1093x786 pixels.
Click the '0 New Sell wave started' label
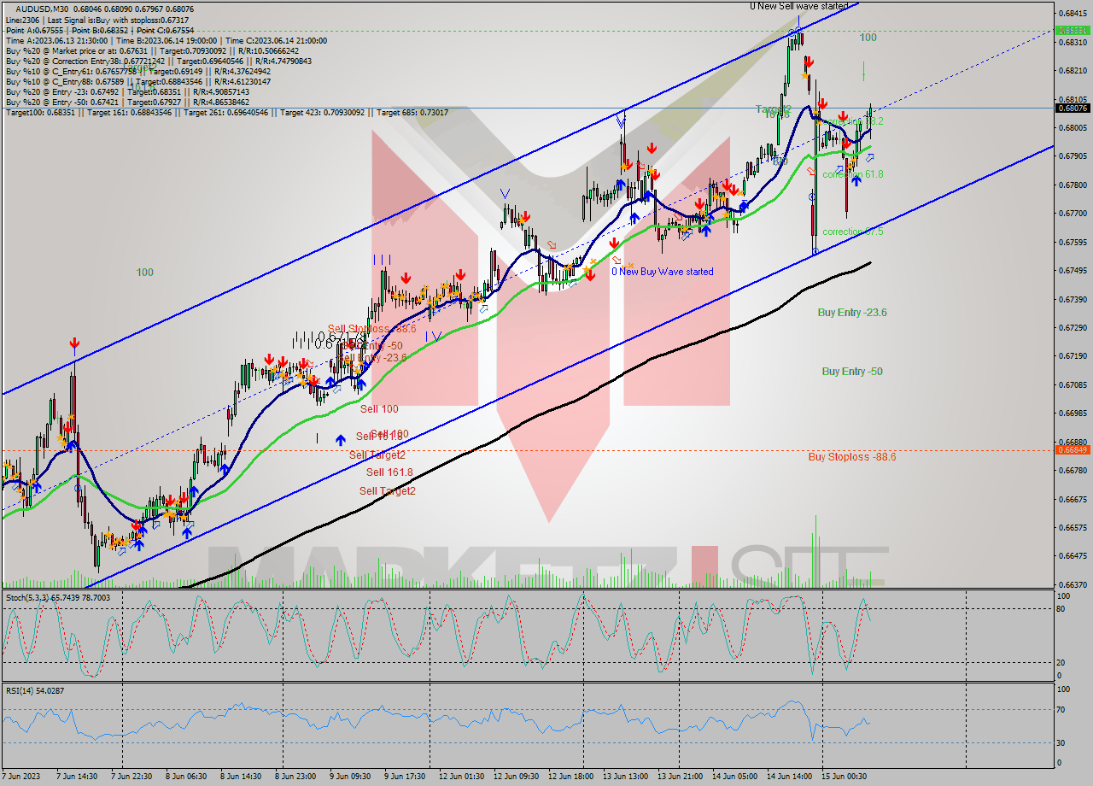[x=799, y=6]
